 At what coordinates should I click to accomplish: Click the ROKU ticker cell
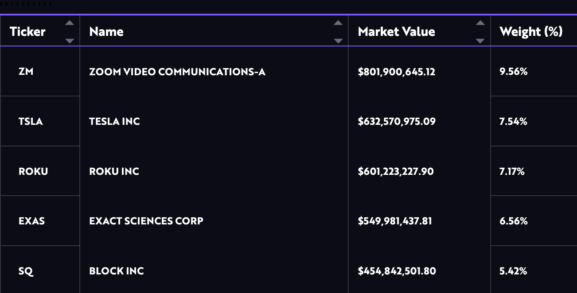point(33,171)
